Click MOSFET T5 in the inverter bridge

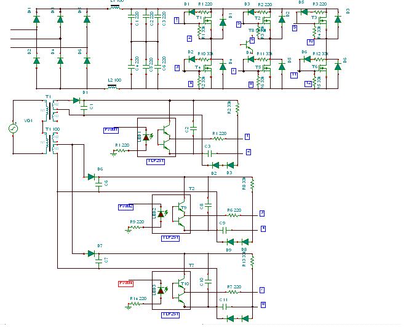(x=267, y=69)
